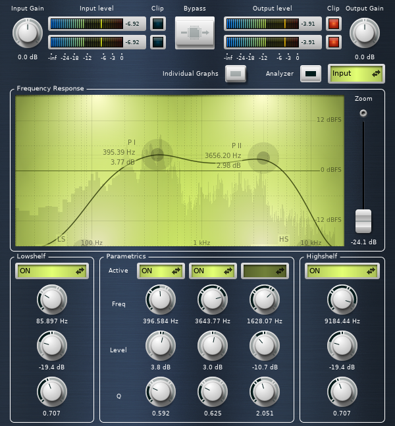Select the P I node in the graph

157,155
